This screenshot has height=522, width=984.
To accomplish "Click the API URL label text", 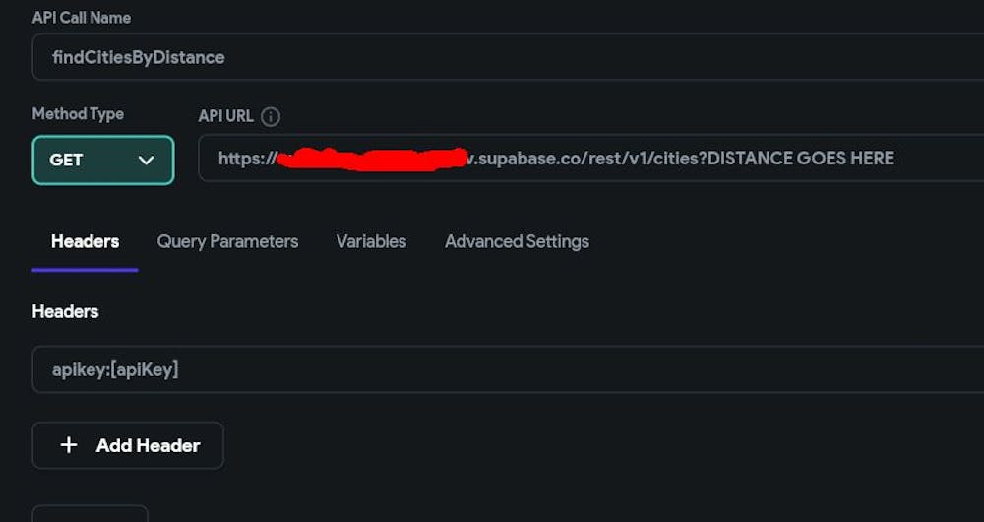I will tap(225, 116).
